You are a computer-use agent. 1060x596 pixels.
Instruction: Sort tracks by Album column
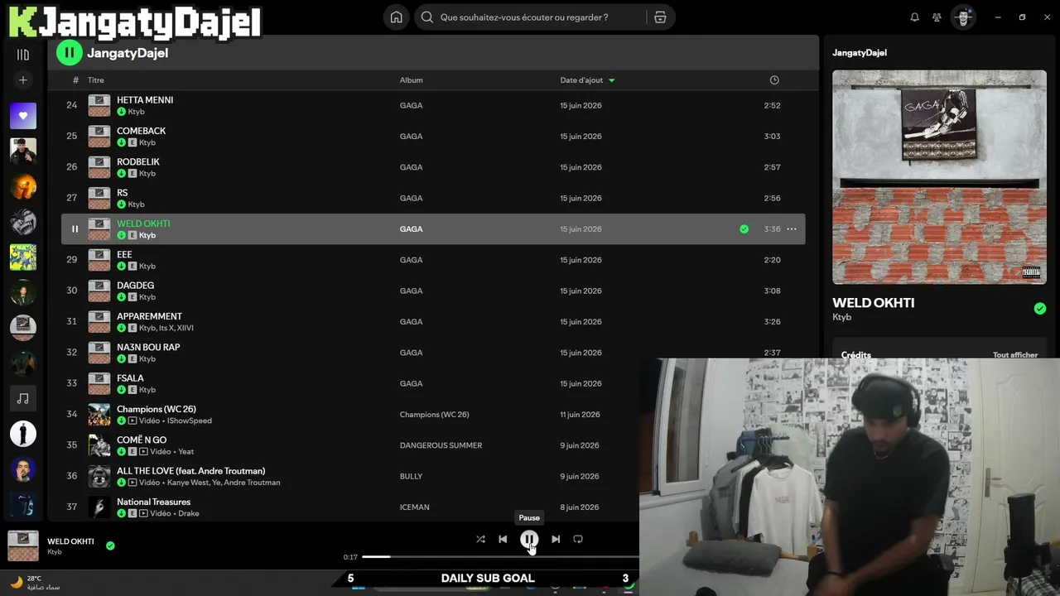click(412, 80)
